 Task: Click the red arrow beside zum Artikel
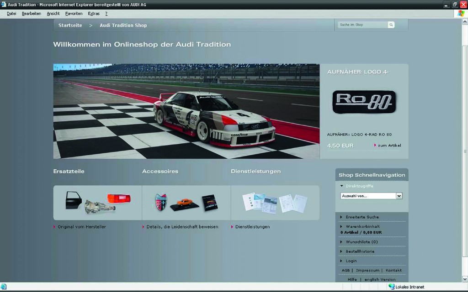point(375,145)
